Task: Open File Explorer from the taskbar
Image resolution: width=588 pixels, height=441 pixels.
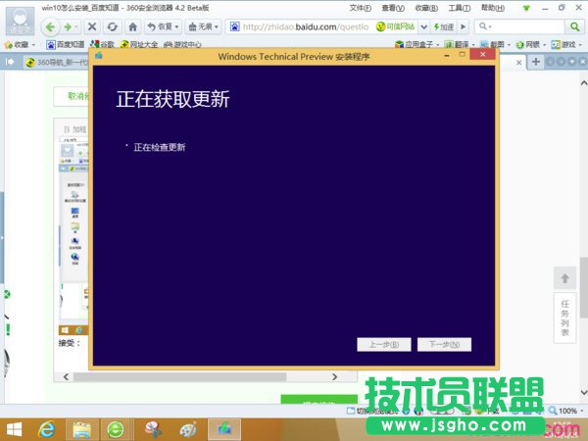Action: (81, 430)
